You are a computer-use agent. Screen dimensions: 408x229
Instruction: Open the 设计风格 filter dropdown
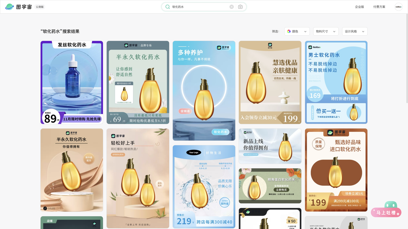(x=355, y=31)
